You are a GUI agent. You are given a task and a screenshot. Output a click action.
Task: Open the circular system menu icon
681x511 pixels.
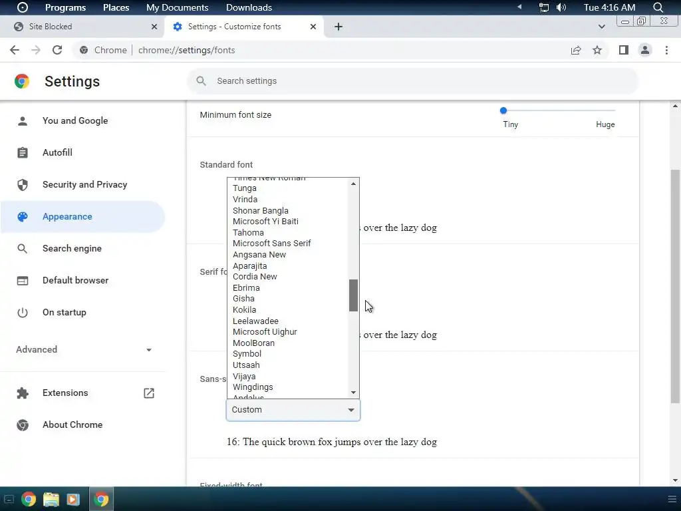[22, 7]
